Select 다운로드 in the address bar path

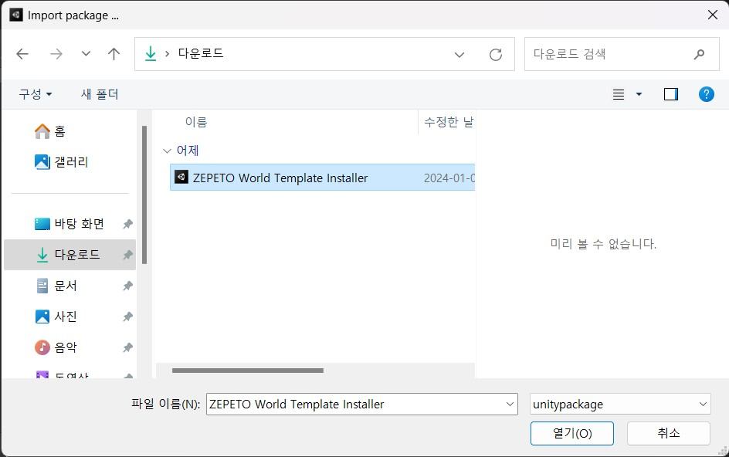coord(201,53)
